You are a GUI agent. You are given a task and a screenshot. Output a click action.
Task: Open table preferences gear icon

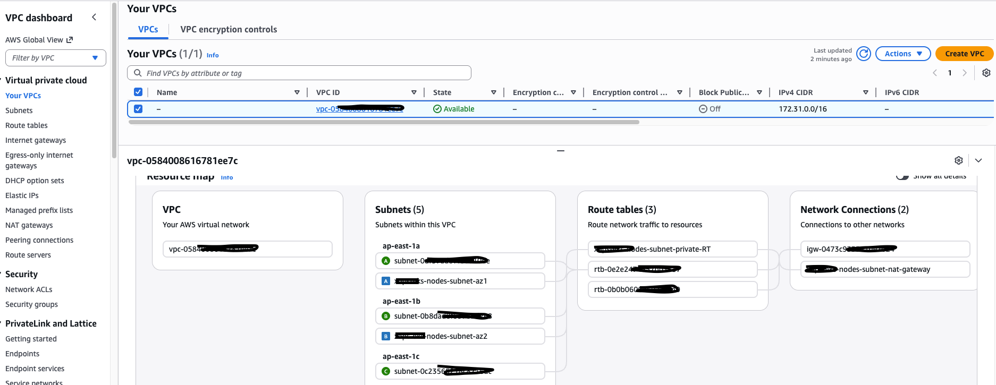(x=986, y=73)
